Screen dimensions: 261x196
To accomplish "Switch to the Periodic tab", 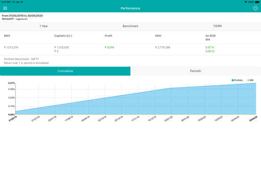I will pos(196,71).
